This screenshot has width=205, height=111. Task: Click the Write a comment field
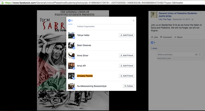point(176,55)
